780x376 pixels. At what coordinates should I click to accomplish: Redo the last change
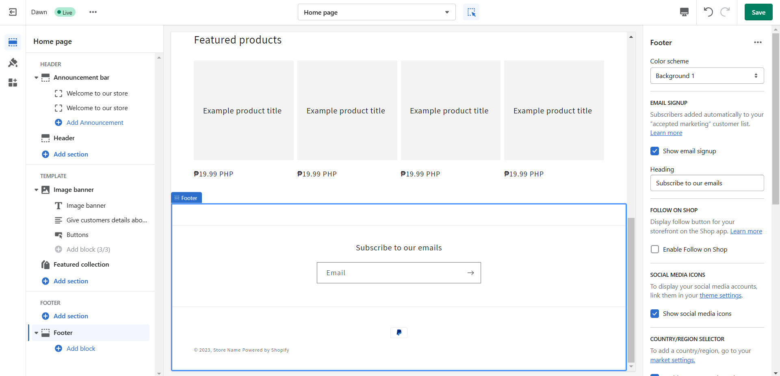coord(725,12)
